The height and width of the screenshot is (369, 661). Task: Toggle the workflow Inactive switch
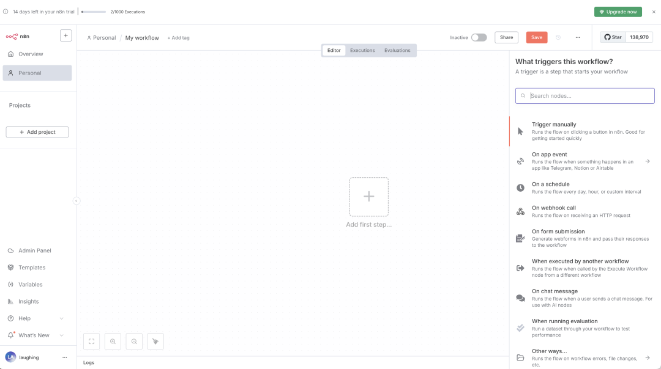pos(479,37)
